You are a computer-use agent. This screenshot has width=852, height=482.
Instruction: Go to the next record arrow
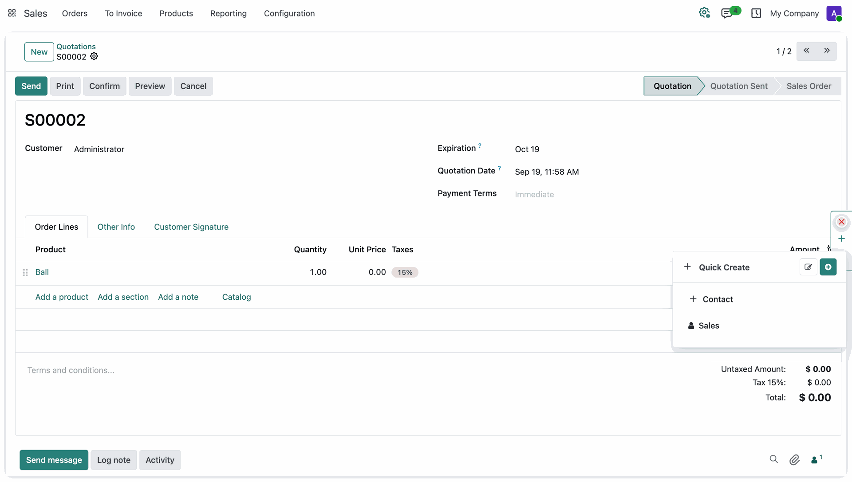[827, 51]
